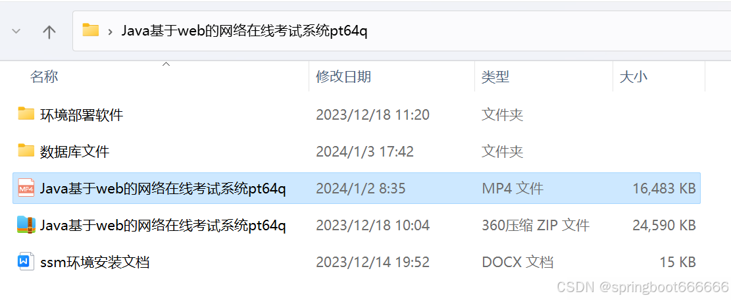Click the address bar path text
This screenshot has height=300, width=731.
coord(244,31)
